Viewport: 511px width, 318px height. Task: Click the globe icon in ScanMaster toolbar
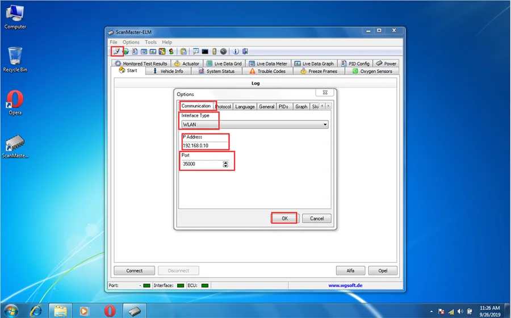[x=126, y=52]
